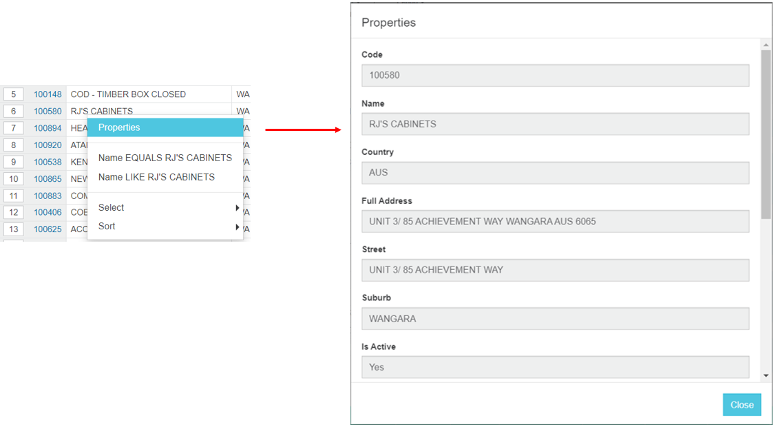
Task: Expand the Select submenu arrow
Action: tap(237, 208)
